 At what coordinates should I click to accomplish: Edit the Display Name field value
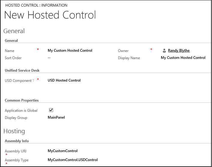(183, 58)
